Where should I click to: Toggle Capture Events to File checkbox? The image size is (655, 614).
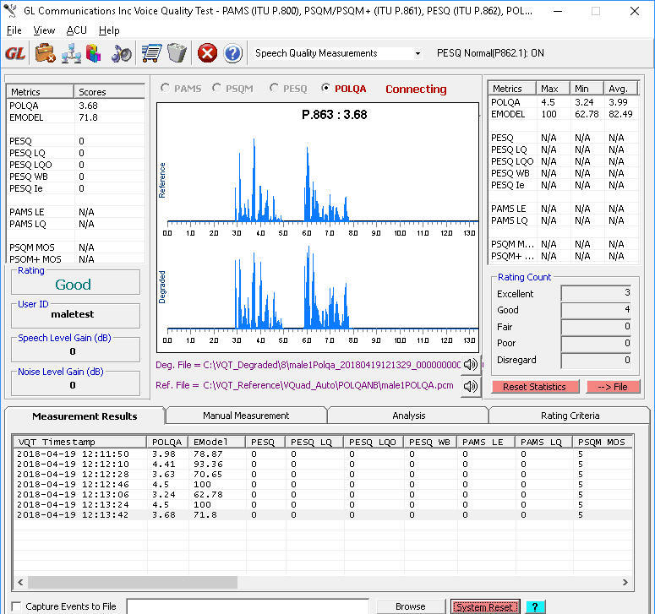(x=16, y=606)
